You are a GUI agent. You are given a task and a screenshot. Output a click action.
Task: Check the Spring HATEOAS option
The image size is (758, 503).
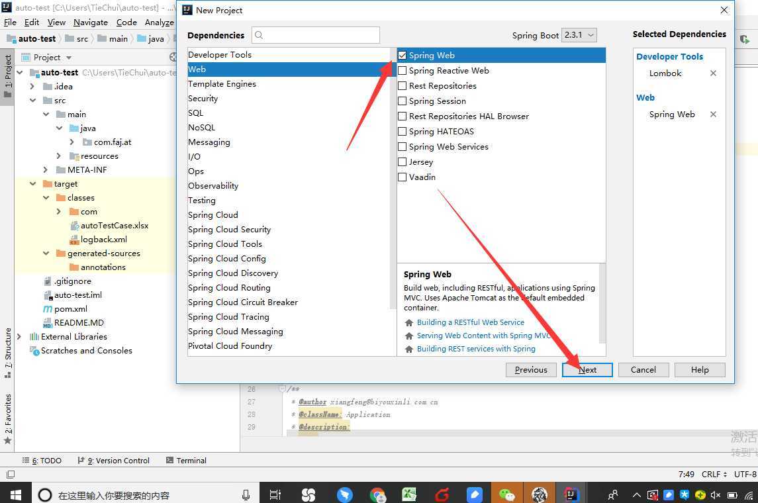coord(402,132)
